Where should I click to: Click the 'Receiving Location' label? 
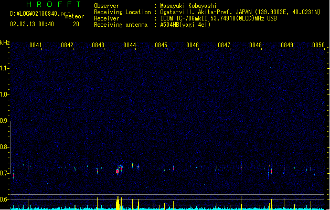coord(122,12)
